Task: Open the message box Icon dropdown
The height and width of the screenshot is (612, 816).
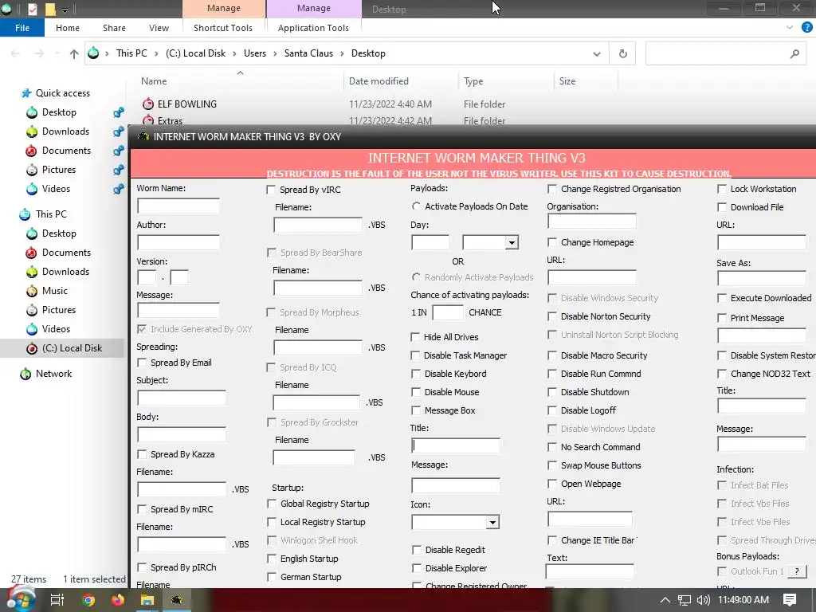Action: click(x=492, y=523)
